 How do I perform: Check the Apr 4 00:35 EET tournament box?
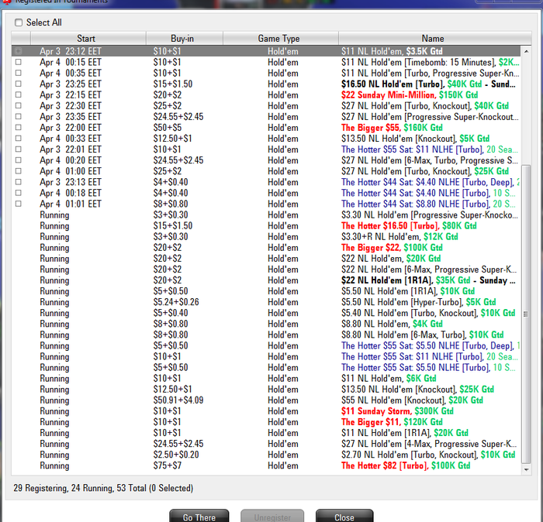click(19, 73)
